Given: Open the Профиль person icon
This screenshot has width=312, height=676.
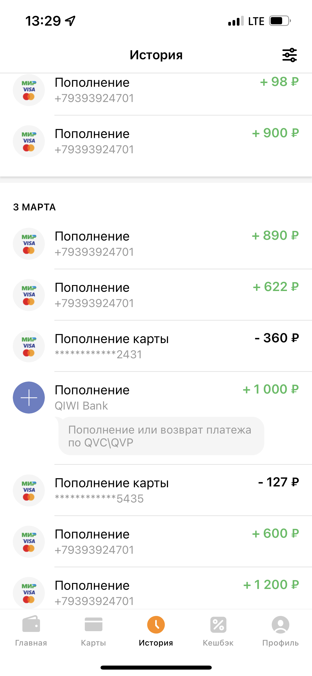Looking at the screenshot, I should click(x=280, y=625).
